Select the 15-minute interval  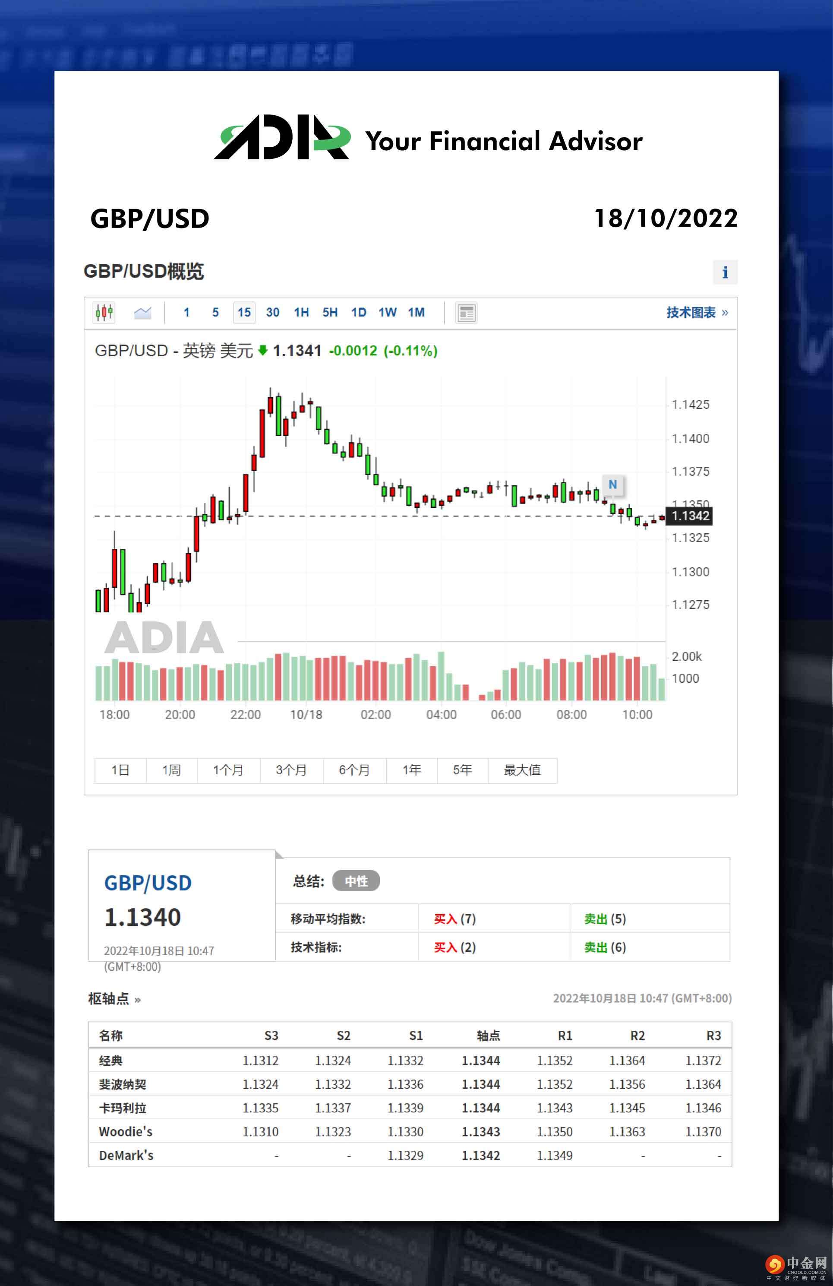[x=244, y=312]
